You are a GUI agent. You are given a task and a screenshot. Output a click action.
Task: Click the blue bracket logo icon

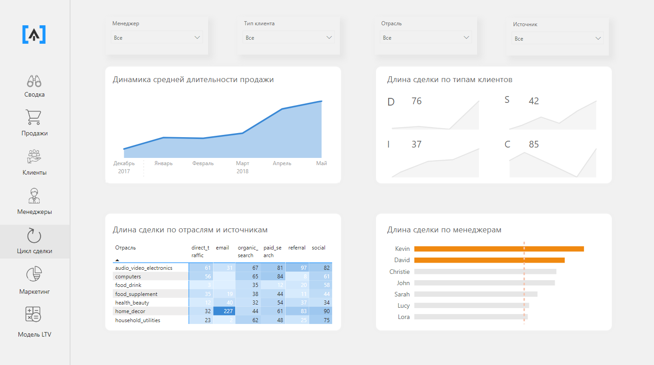click(34, 35)
